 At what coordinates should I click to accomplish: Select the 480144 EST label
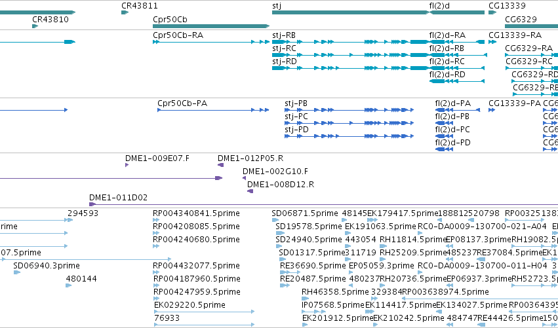click(x=81, y=279)
